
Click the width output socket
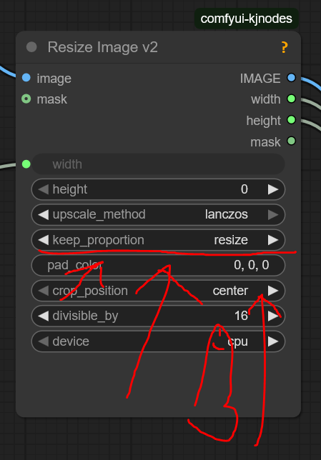pyautogui.click(x=291, y=99)
